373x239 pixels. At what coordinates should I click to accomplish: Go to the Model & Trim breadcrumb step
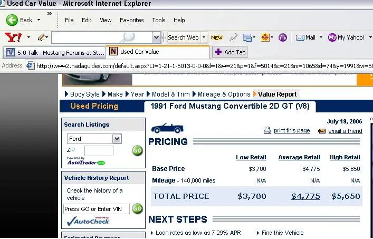click(x=170, y=94)
